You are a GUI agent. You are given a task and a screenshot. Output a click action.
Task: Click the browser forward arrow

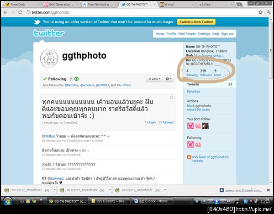[x=13, y=12]
